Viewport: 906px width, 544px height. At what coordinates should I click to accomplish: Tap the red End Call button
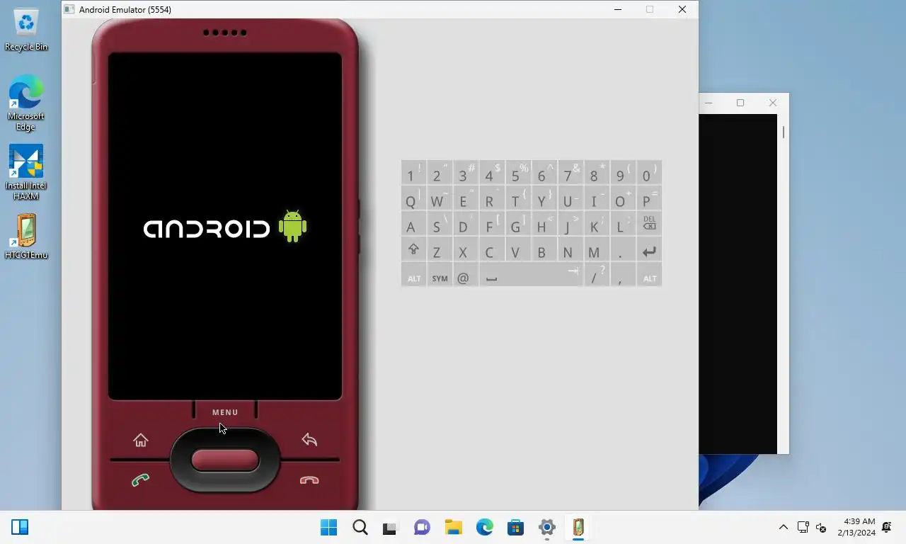309,480
